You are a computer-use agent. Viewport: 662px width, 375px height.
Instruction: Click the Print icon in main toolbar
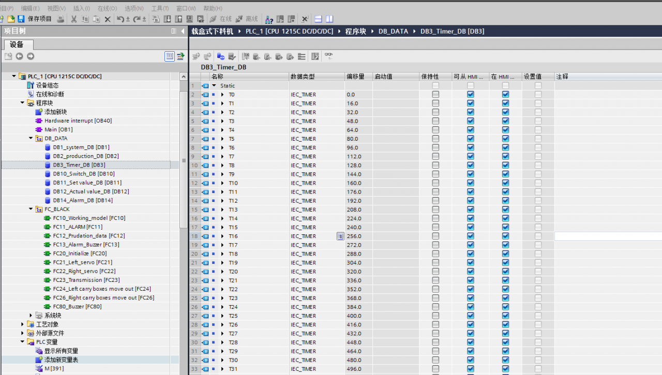pyautogui.click(x=61, y=19)
